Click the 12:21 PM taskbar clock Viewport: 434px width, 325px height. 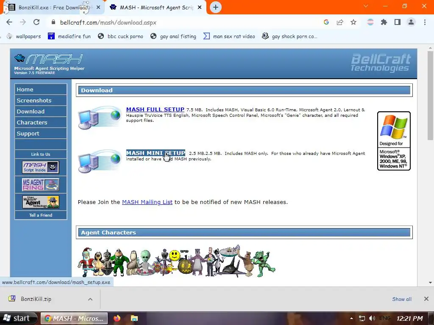409,318
